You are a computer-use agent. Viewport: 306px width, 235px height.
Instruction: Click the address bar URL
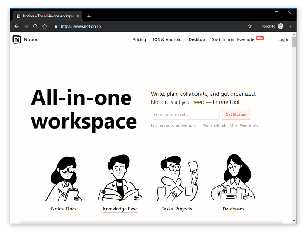coord(81,26)
